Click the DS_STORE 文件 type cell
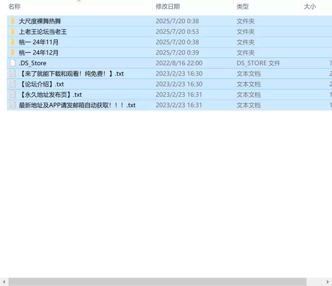This screenshot has height=286, width=332. tap(258, 63)
